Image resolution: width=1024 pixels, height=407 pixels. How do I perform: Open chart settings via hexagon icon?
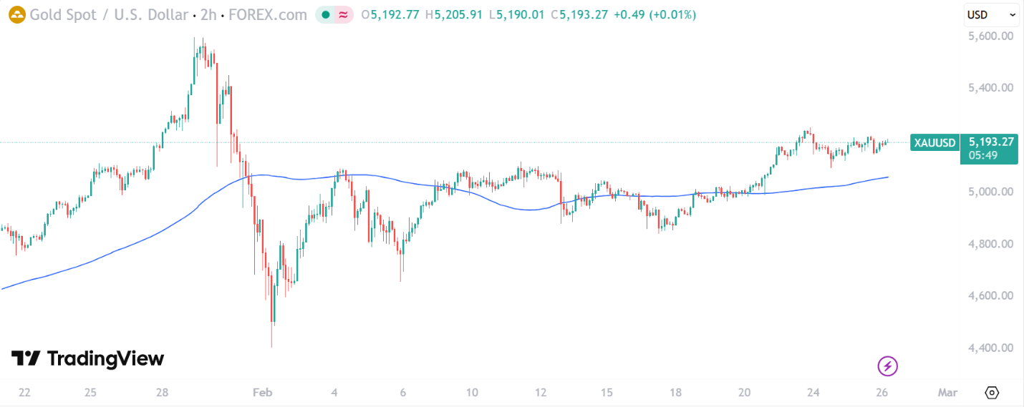pyautogui.click(x=992, y=393)
